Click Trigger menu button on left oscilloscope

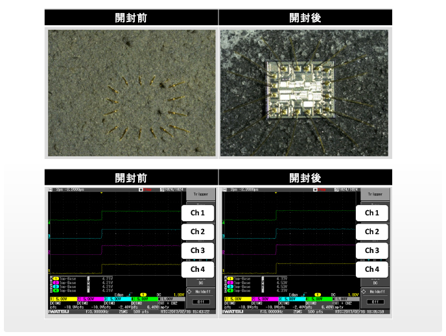[x=200, y=194]
